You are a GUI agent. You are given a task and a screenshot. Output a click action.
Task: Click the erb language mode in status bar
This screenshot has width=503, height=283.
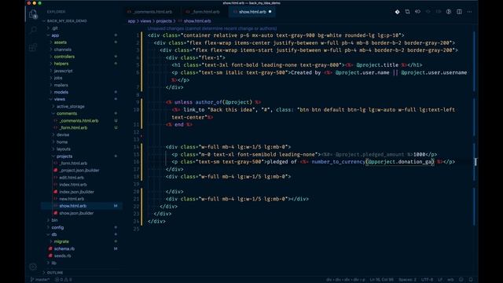coord(450,280)
